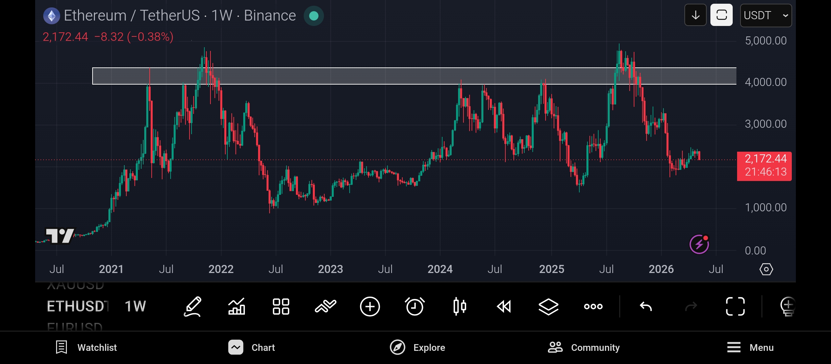The image size is (831, 364).
Task: Tap the 2023 label on time axis
Action: click(330, 269)
